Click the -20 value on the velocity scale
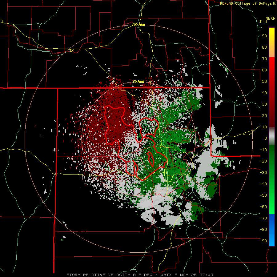The image size is (277, 277). (263, 161)
